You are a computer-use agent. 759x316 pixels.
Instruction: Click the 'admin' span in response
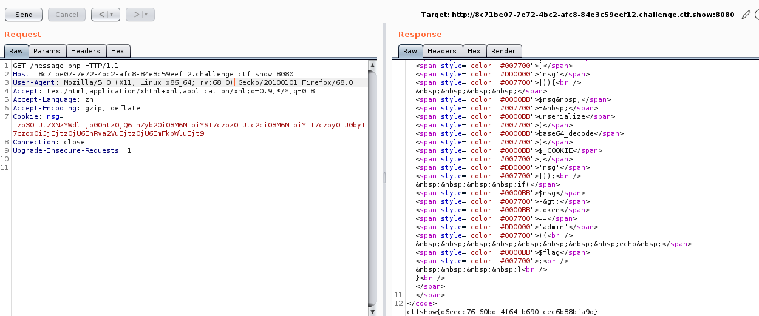[x=506, y=227]
